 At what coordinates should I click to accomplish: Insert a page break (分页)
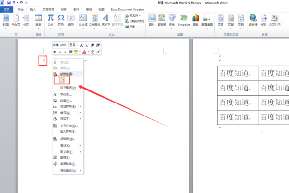click(26, 20)
